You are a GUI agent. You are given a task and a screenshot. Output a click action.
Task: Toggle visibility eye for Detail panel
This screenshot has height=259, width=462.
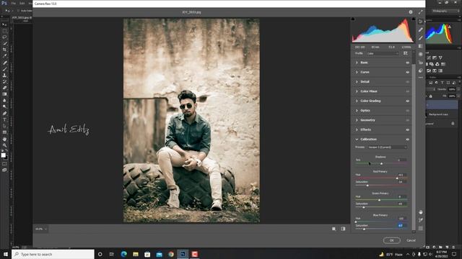coord(407,82)
